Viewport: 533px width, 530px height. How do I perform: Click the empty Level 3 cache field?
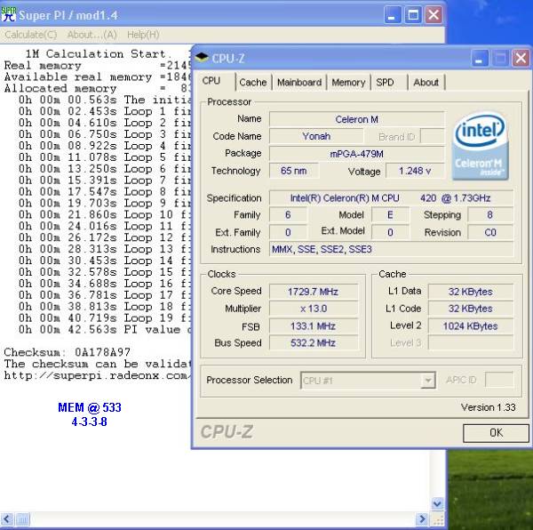click(x=471, y=343)
